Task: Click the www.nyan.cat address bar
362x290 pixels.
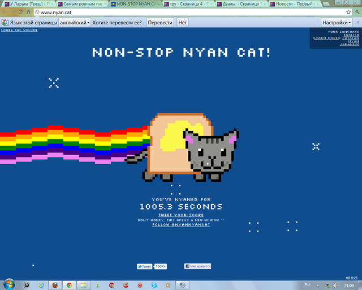Action: pos(170,12)
